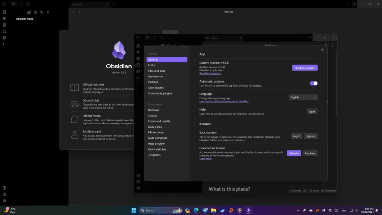Open tab list chevron in main window
Viewport: 382px width, 215px height.
tap(348, 4)
